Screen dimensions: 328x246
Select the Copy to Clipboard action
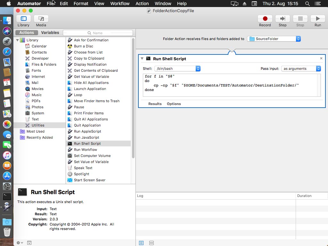[x=89, y=58]
